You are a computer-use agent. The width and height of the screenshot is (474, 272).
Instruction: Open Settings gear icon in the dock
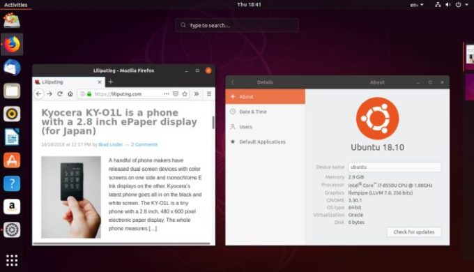pos(12,229)
